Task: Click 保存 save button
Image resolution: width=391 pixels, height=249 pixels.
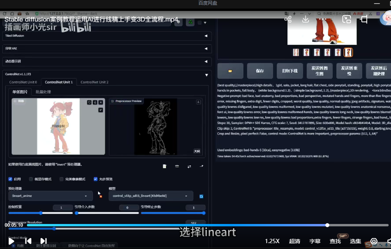Action: tap(260, 71)
